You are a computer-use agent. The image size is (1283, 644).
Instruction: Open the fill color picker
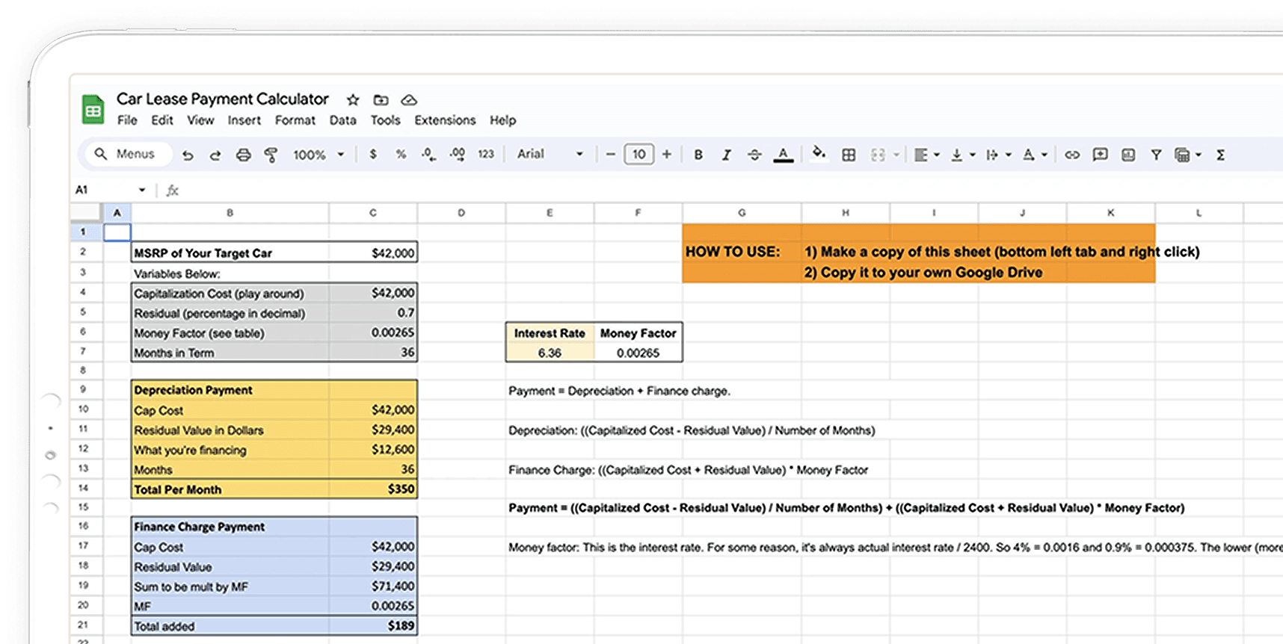(819, 153)
